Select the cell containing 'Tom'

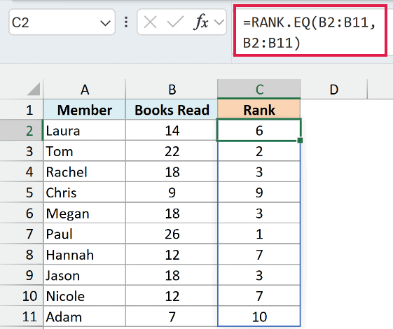pos(85,151)
